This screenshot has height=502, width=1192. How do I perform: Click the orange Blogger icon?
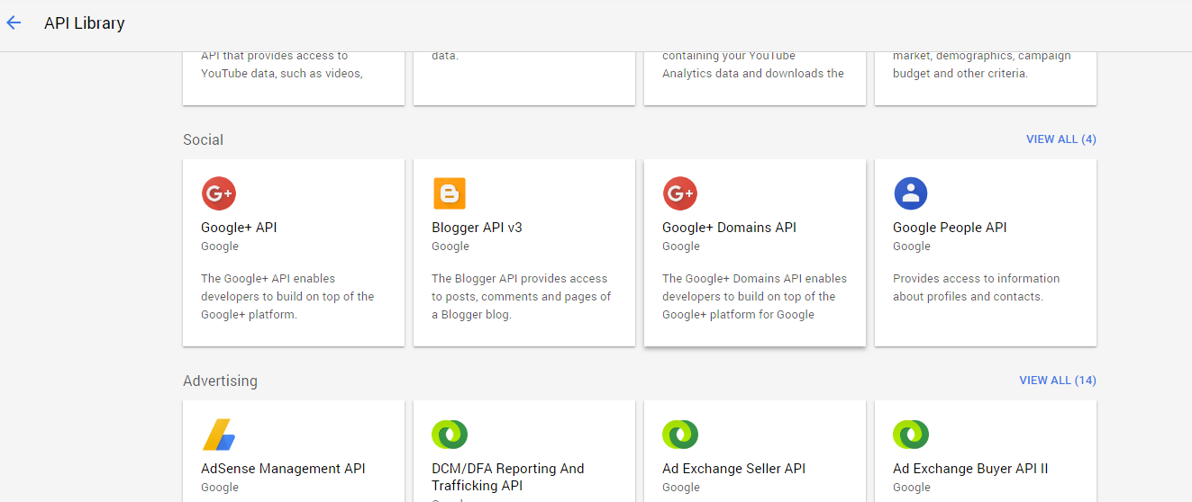(449, 193)
